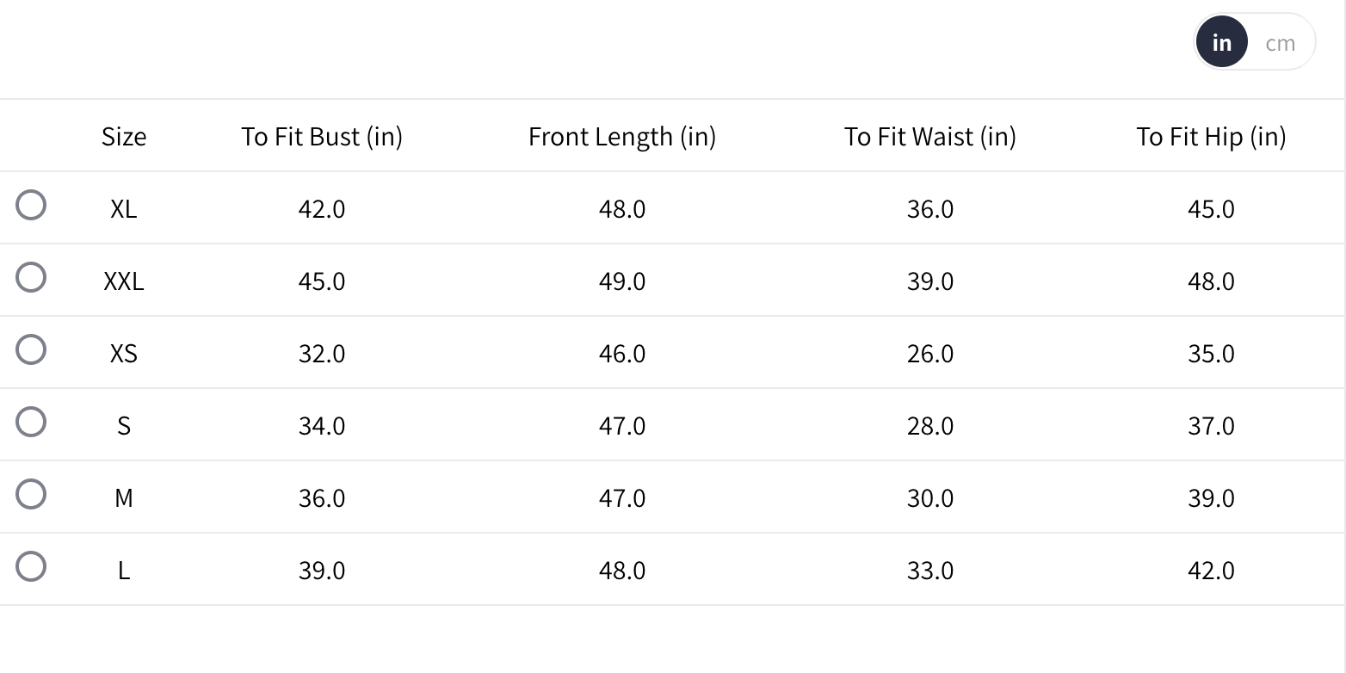Switch units to cm

tap(1280, 43)
